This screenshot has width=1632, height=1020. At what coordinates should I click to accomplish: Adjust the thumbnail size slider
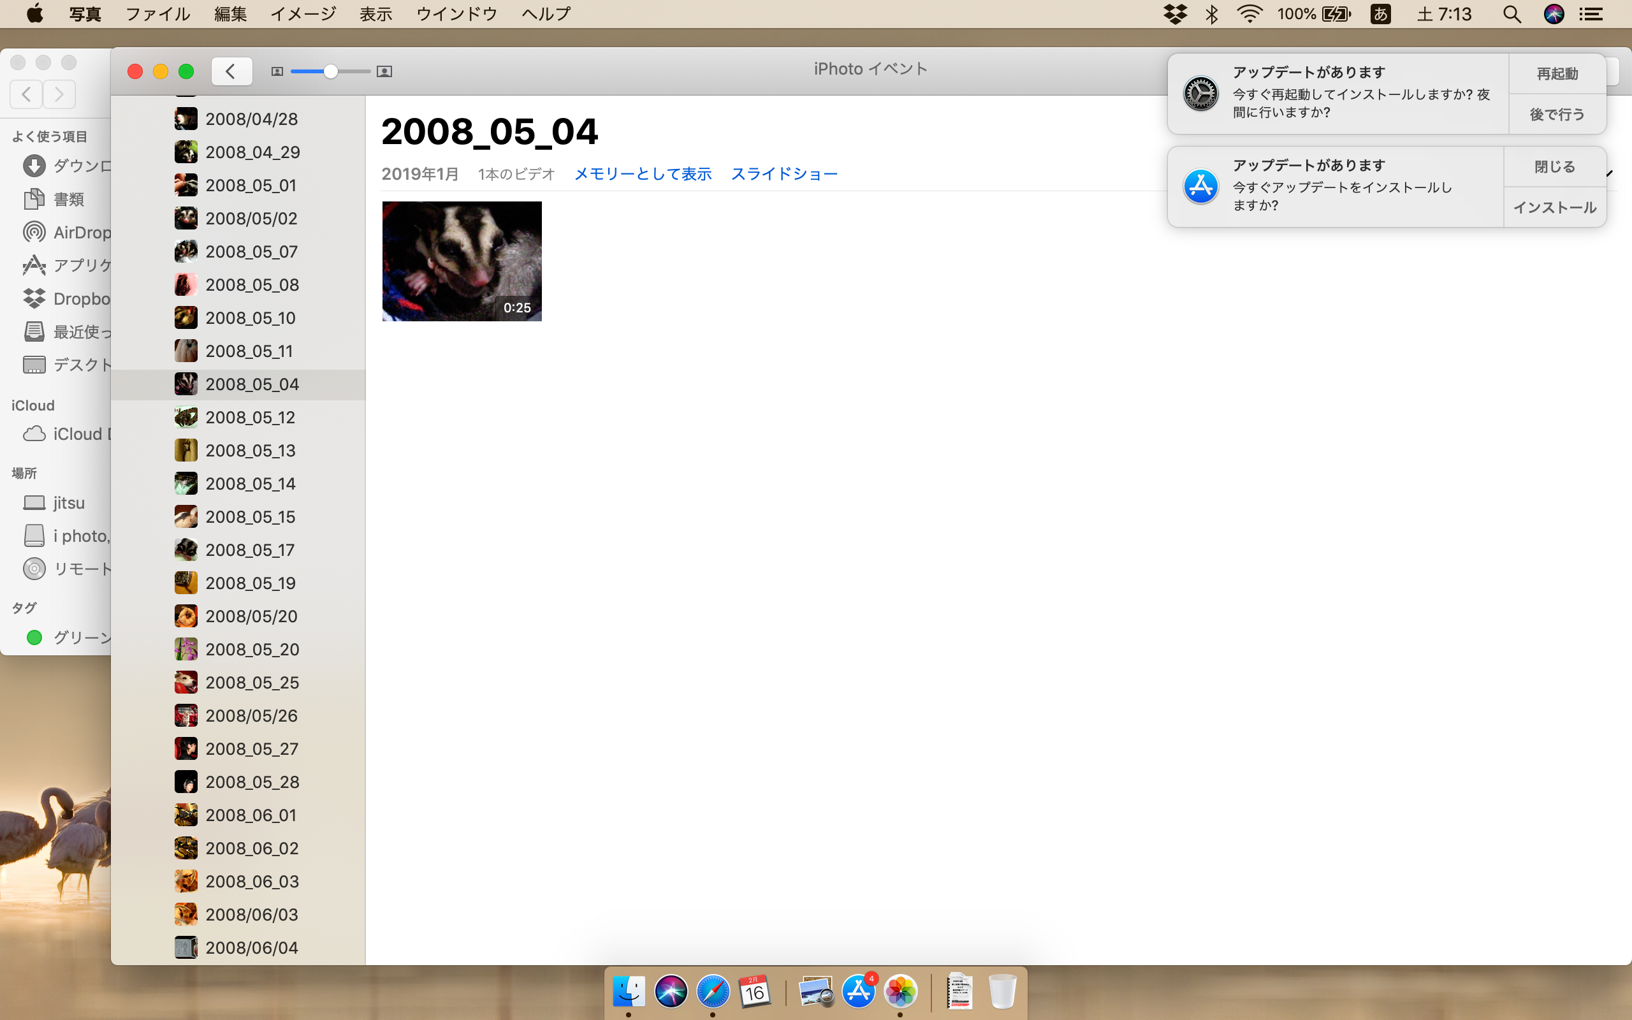tap(330, 71)
